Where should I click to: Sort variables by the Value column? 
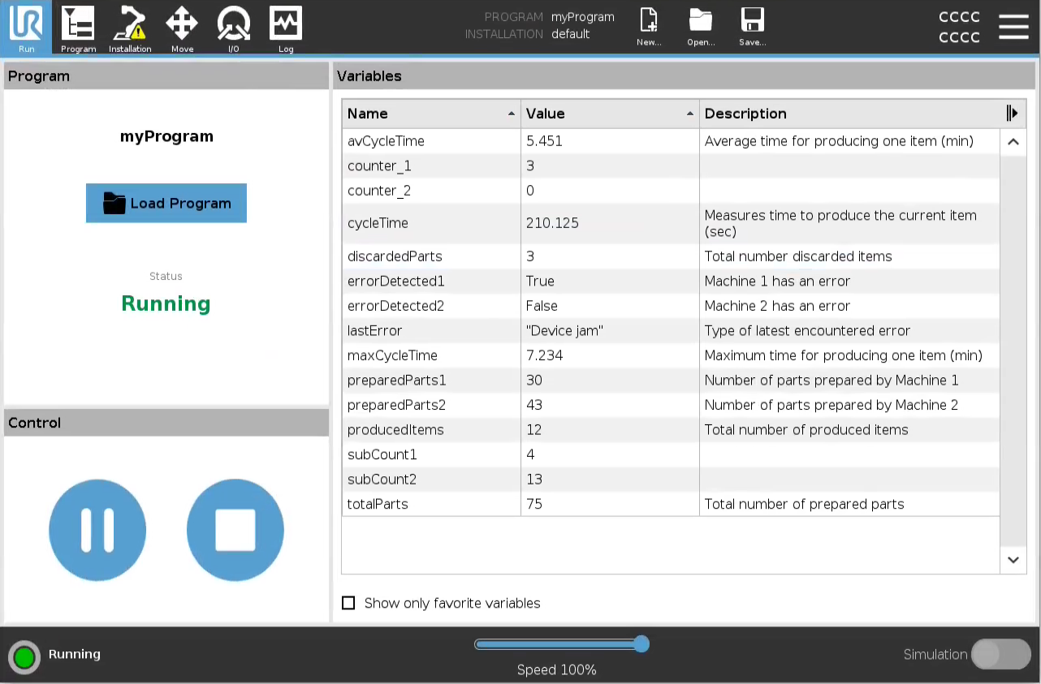(610, 114)
